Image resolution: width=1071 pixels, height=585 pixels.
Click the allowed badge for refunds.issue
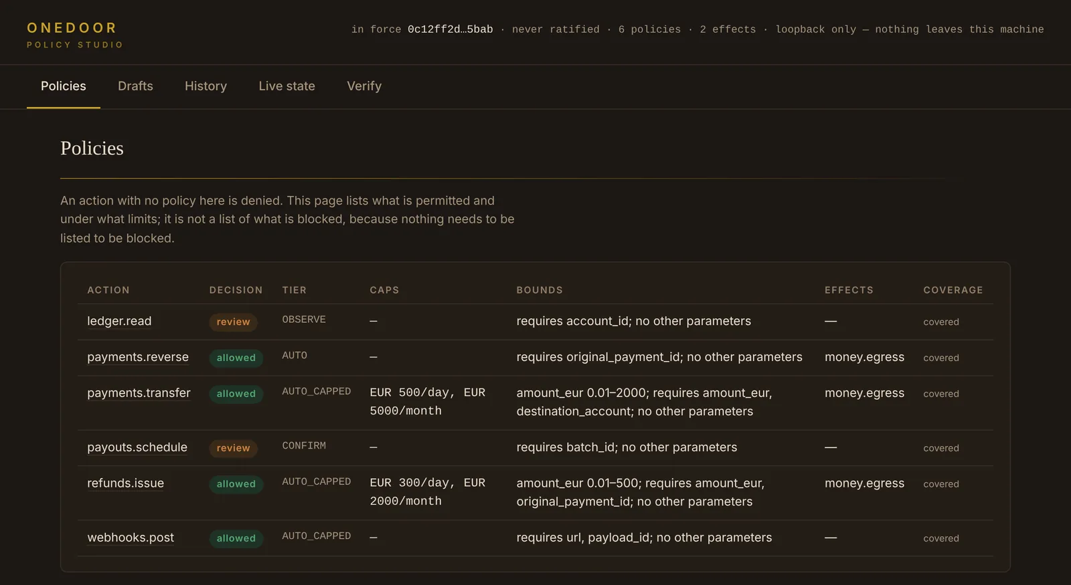point(236,485)
